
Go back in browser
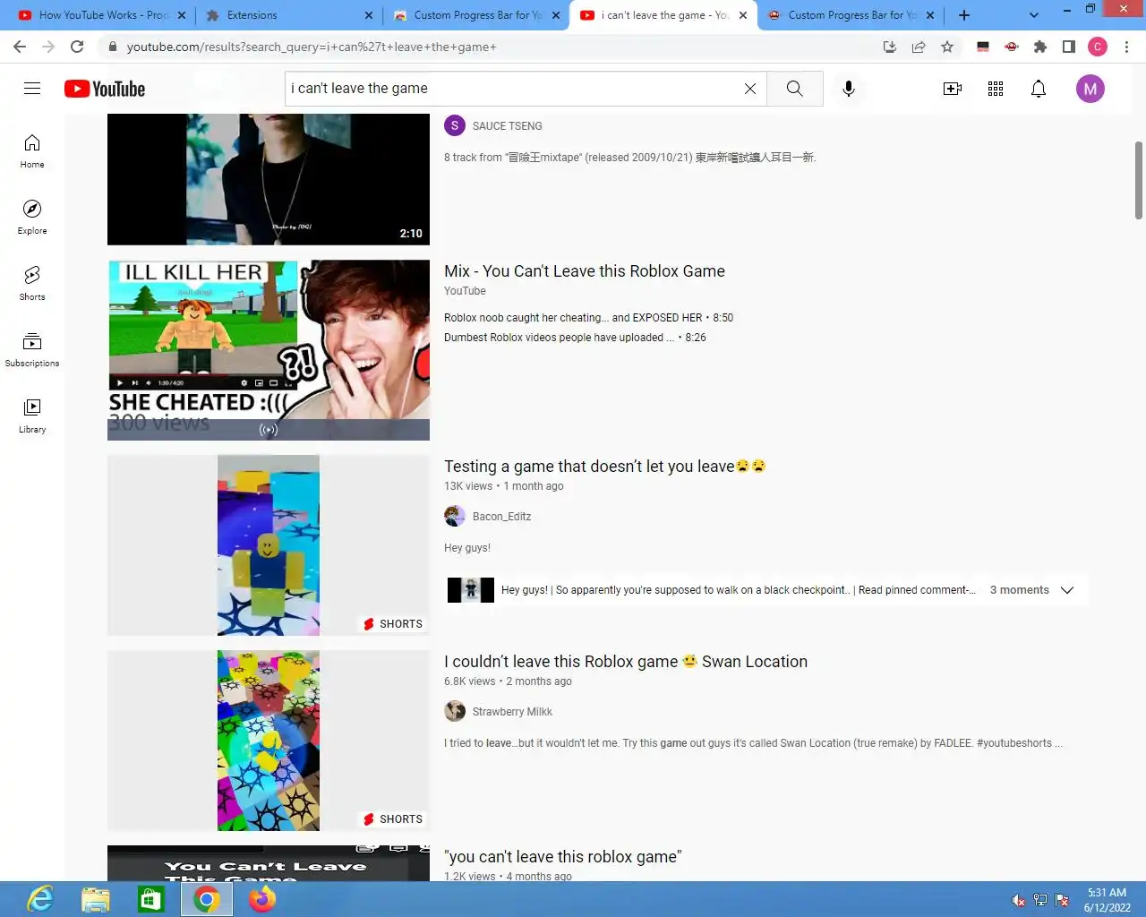tap(20, 47)
